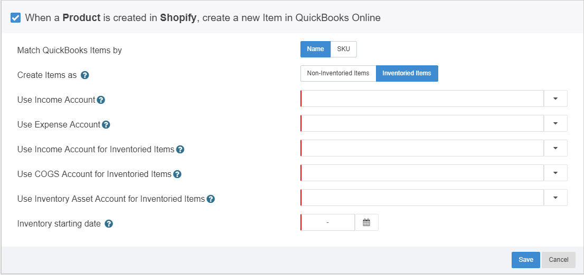Image resolution: width=584 pixels, height=275 pixels.
Task: Click help icon beside Use Income Account
Action: tap(100, 100)
